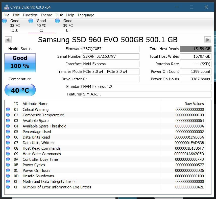
Task: Click the Standard field NVM Express 1.2
Action: (147, 87)
